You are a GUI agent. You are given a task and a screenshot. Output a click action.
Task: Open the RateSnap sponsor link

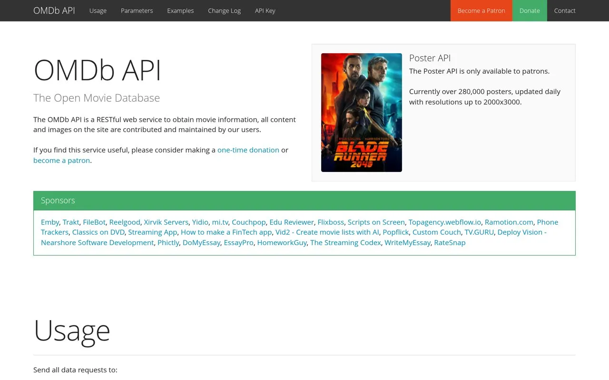pyautogui.click(x=450, y=243)
